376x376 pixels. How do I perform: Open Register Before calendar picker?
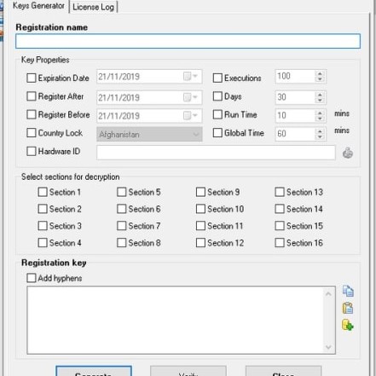pos(190,116)
